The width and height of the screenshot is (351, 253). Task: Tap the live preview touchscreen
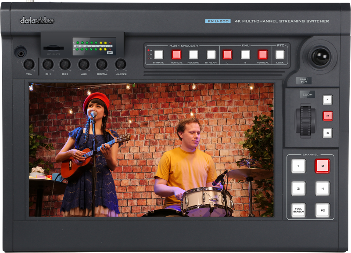coord(151,150)
